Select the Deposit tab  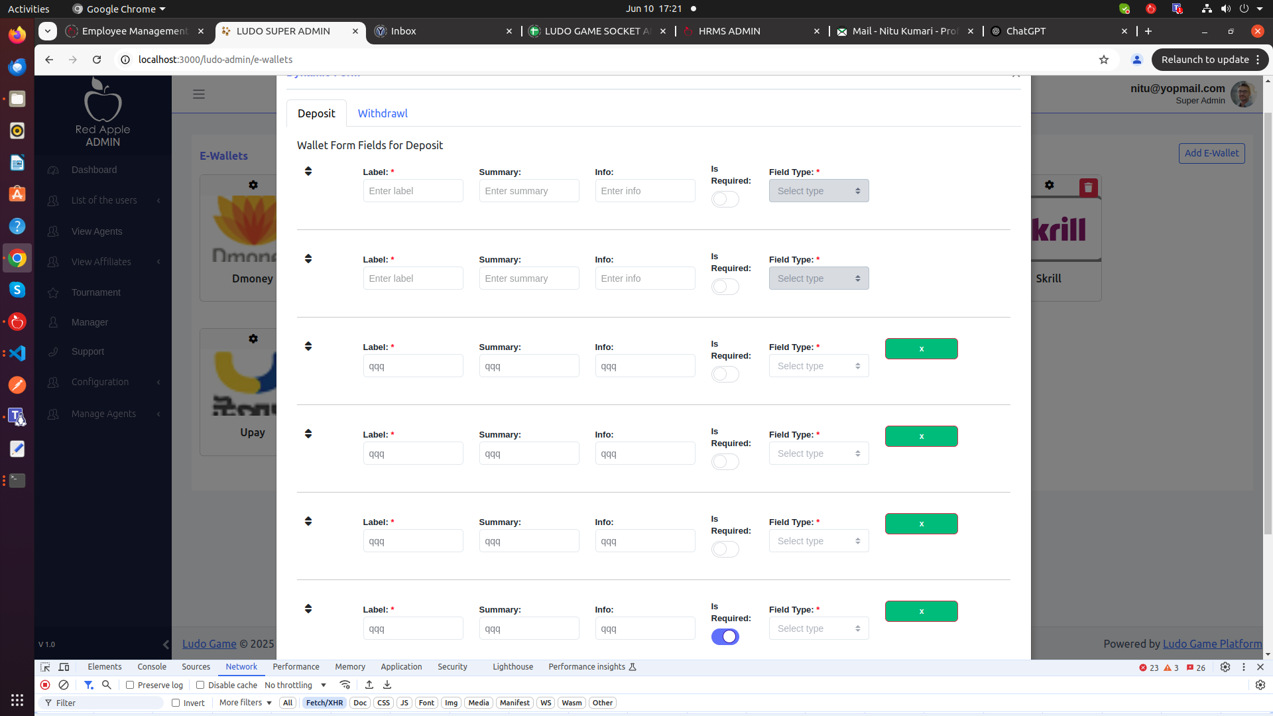pyautogui.click(x=316, y=113)
